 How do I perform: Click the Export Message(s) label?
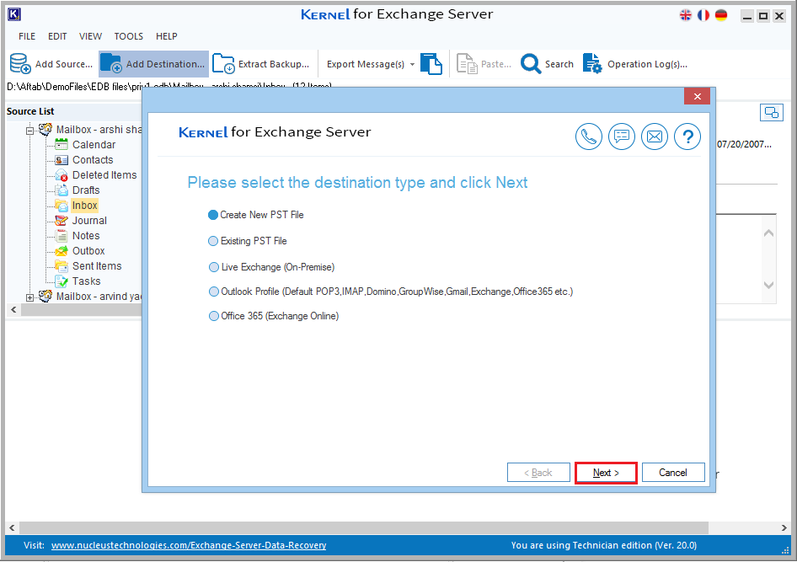(x=366, y=64)
